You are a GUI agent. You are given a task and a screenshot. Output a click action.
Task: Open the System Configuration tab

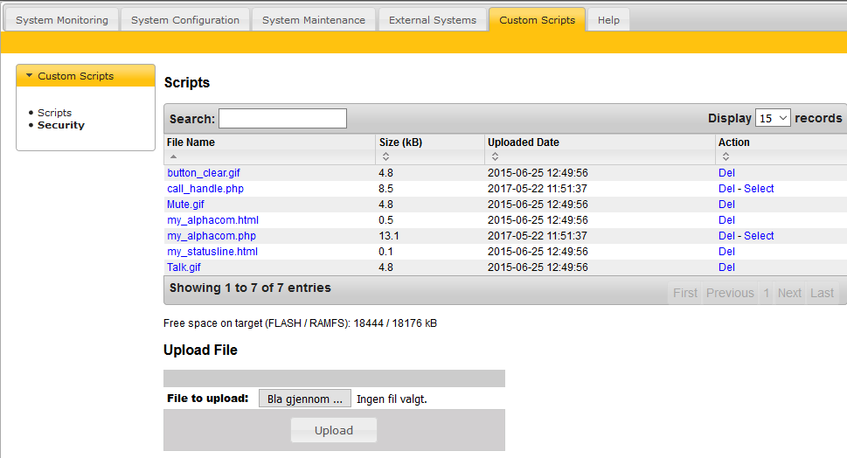point(184,20)
